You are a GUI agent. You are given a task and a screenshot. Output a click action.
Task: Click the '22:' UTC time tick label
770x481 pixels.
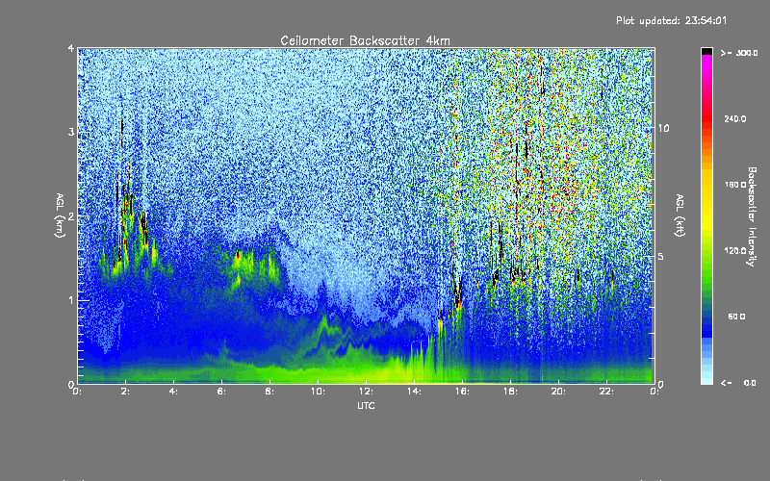click(x=606, y=392)
